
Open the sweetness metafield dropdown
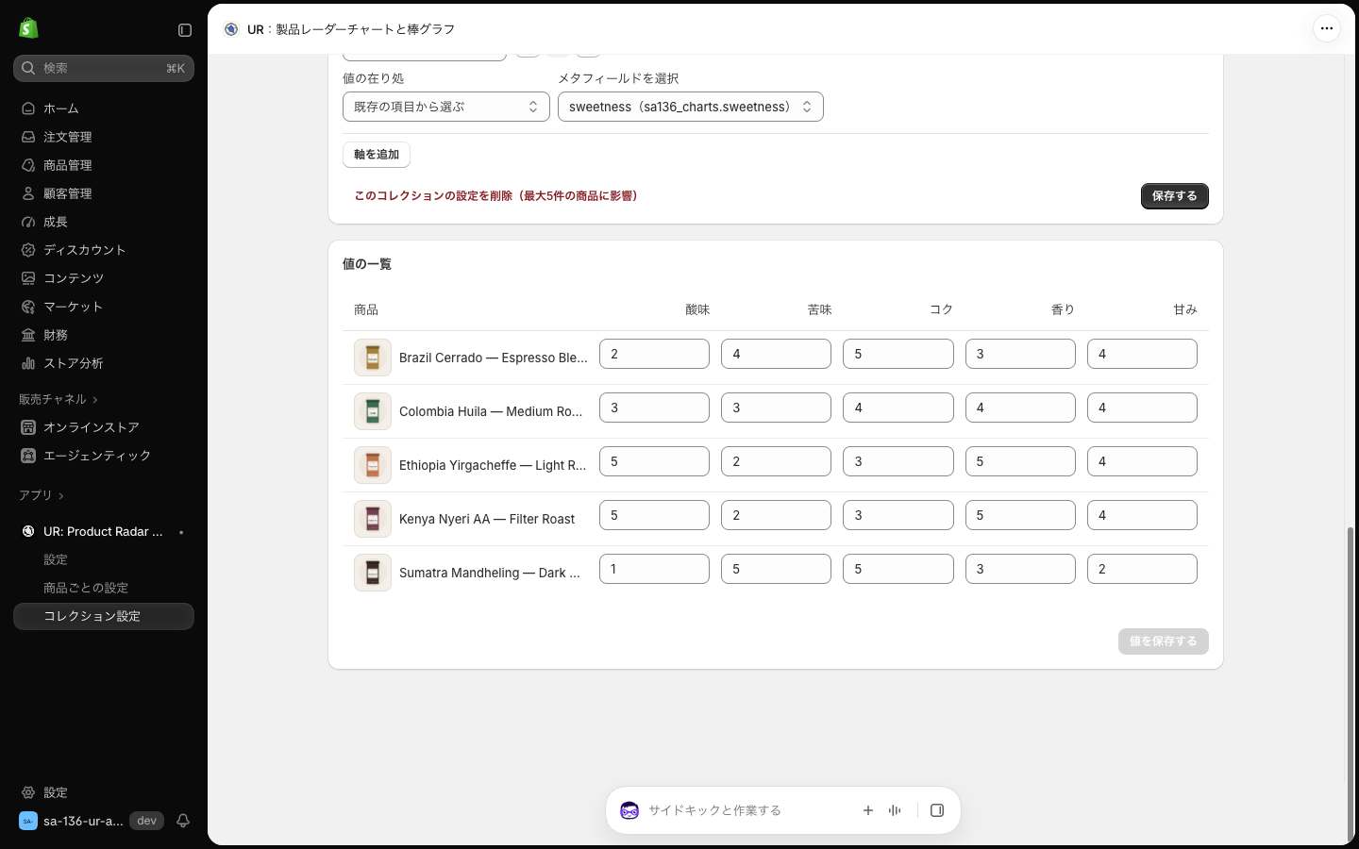coord(690,107)
